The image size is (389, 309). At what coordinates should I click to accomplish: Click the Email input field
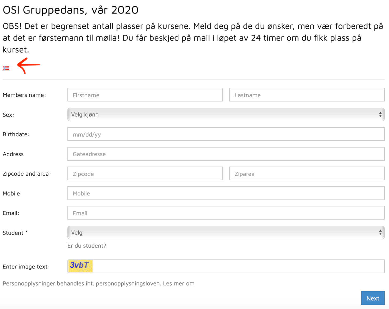point(226,213)
